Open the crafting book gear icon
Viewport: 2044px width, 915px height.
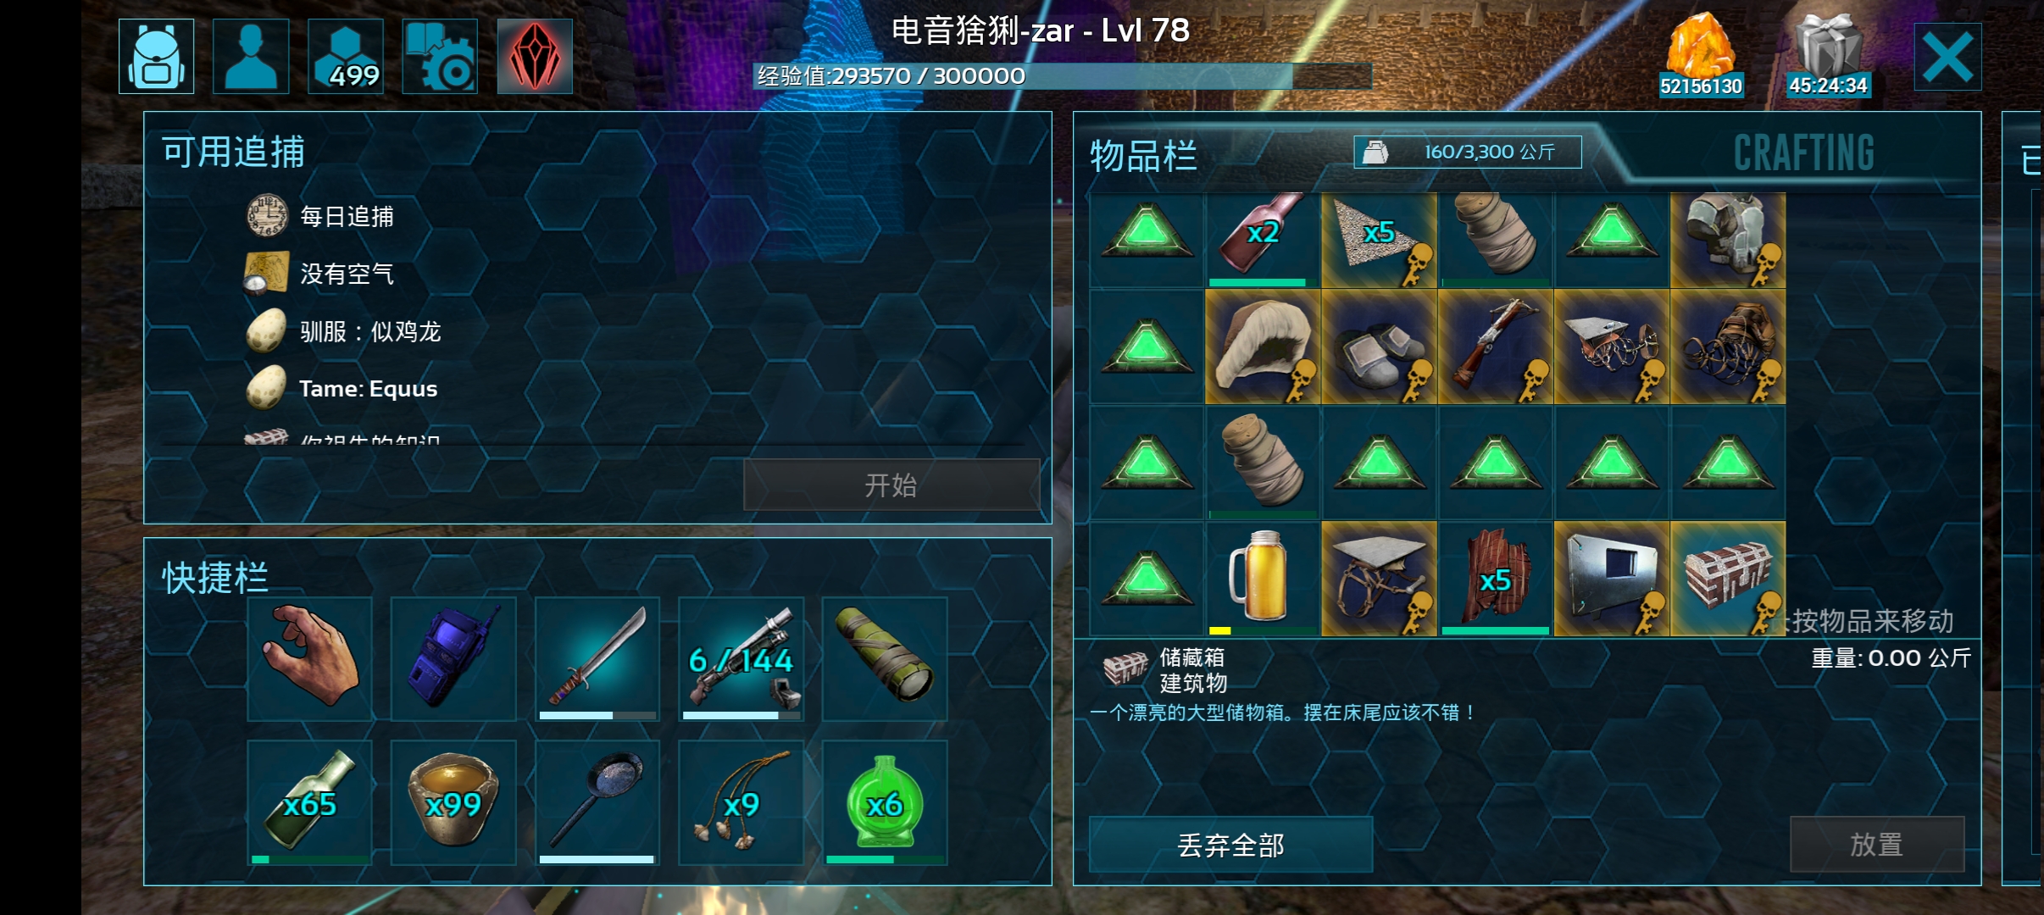(440, 56)
